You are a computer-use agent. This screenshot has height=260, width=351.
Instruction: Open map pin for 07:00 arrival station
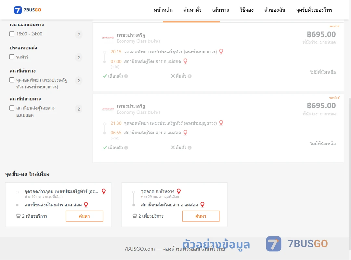[185, 61]
